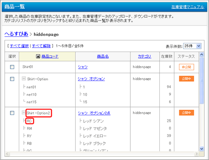Click the 非公開 status badge for Shirt01

(186, 67)
